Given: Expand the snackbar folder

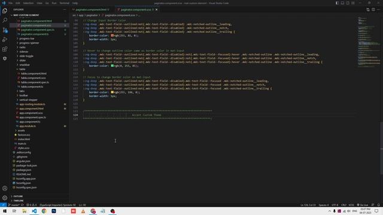Looking at the screenshot, I should point(25,65).
